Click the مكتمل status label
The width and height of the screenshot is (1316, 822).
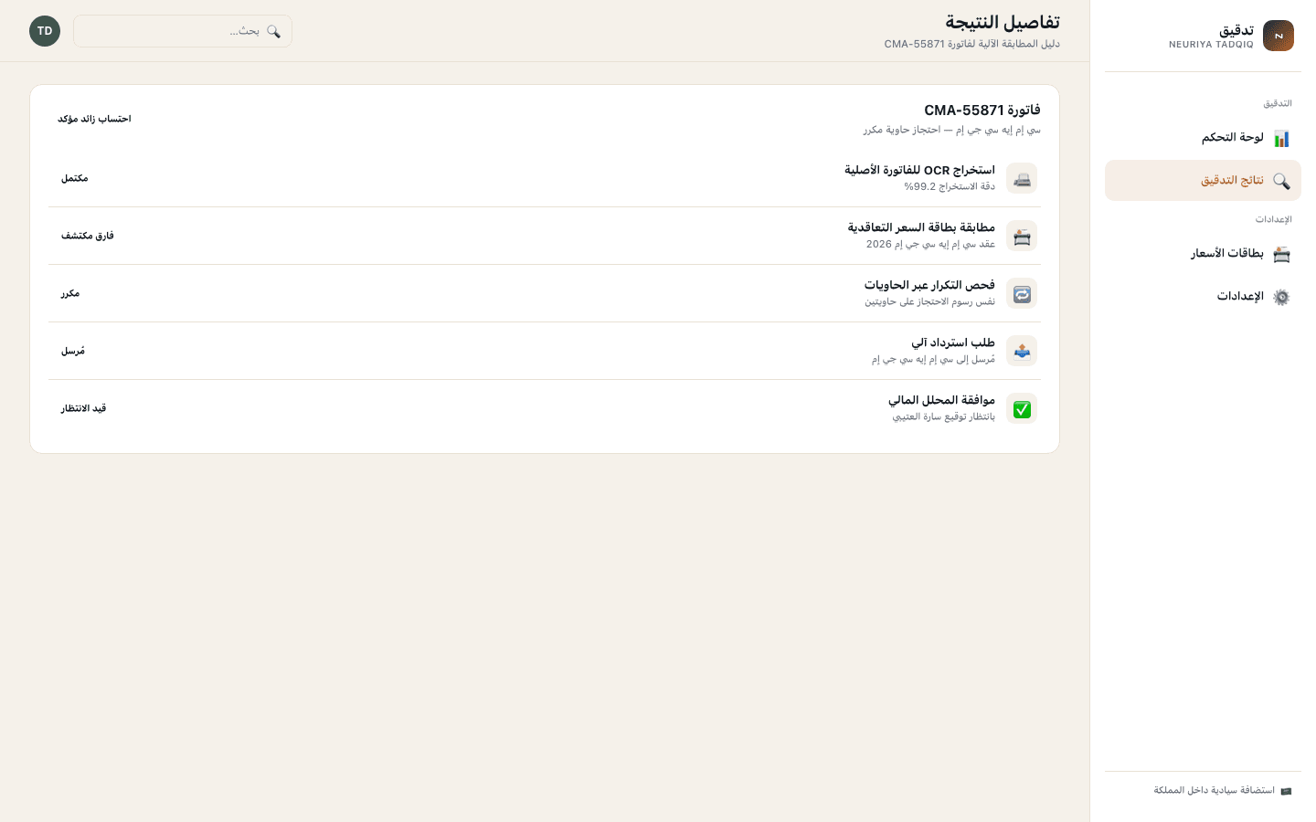(75, 178)
